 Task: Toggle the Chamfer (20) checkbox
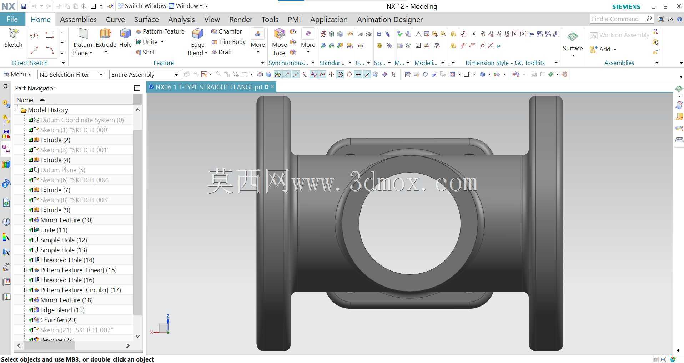[x=31, y=320]
